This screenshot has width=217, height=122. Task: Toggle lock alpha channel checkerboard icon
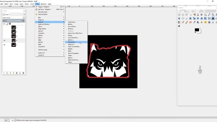point(10,24)
